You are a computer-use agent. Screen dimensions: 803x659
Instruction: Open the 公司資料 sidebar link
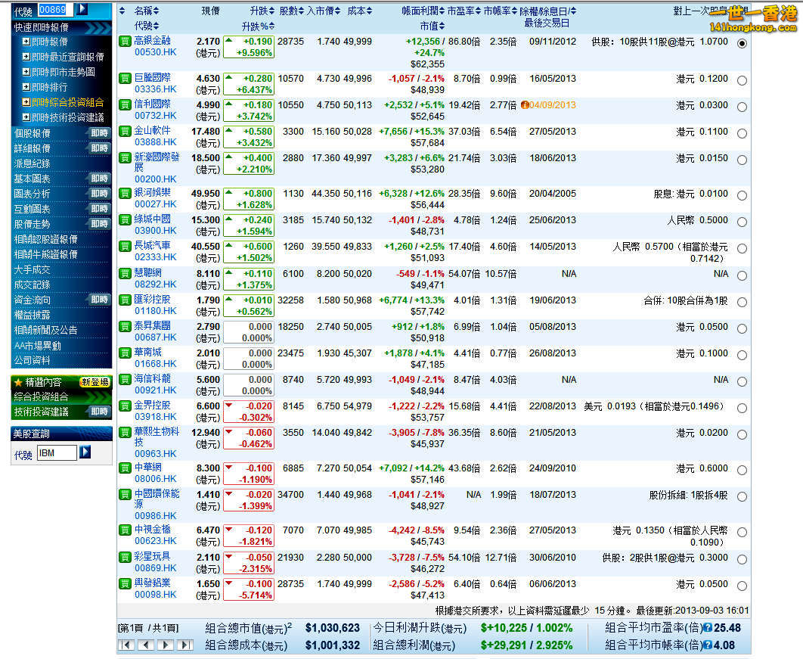pos(33,360)
